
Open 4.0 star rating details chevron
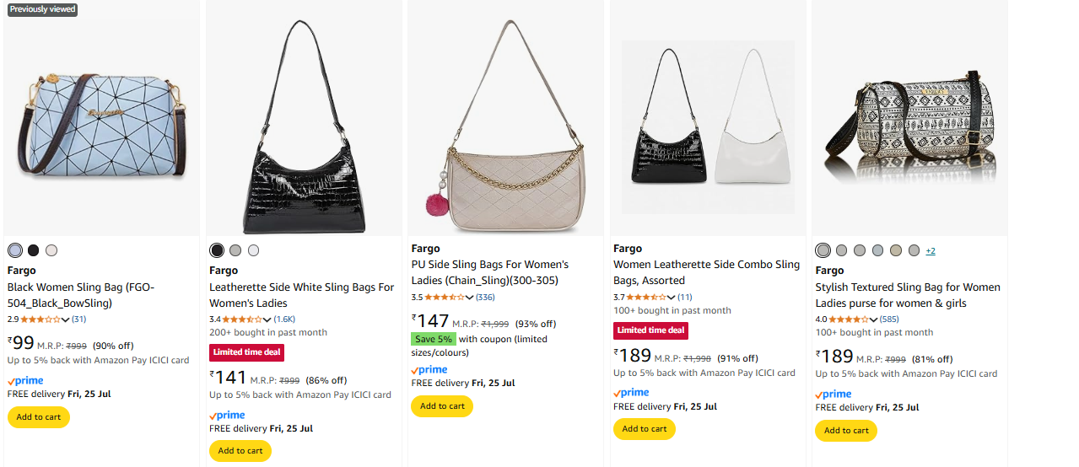874,319
